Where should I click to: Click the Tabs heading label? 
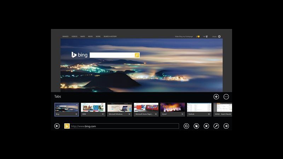pos(58,96)
